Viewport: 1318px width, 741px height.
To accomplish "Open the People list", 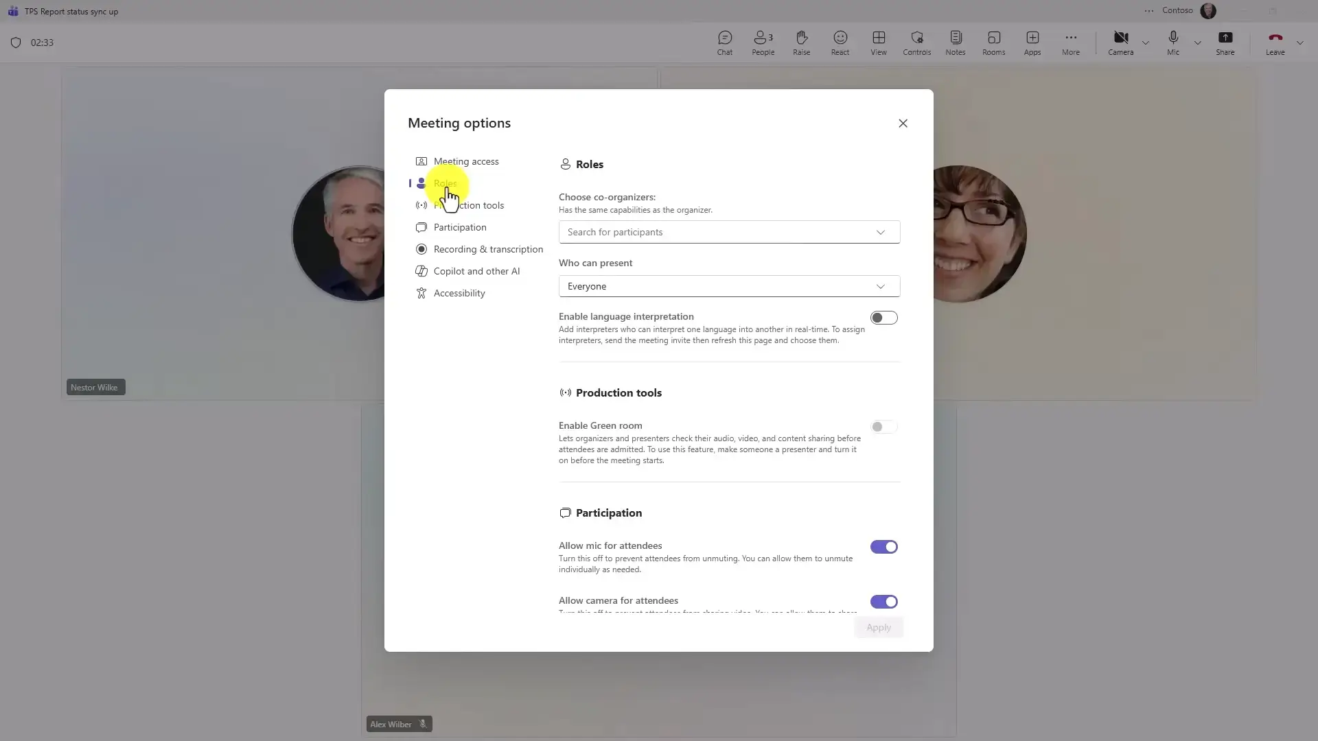I will (x=763, y=43).
